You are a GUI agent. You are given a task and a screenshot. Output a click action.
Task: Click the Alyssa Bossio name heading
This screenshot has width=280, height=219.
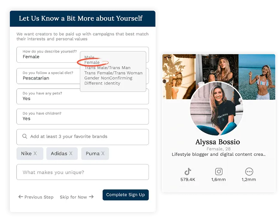coord(218,142)
